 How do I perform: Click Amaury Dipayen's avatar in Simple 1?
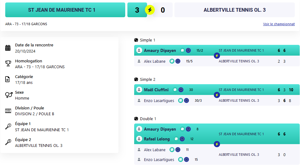pyautogui.click(x=139, y=50)
